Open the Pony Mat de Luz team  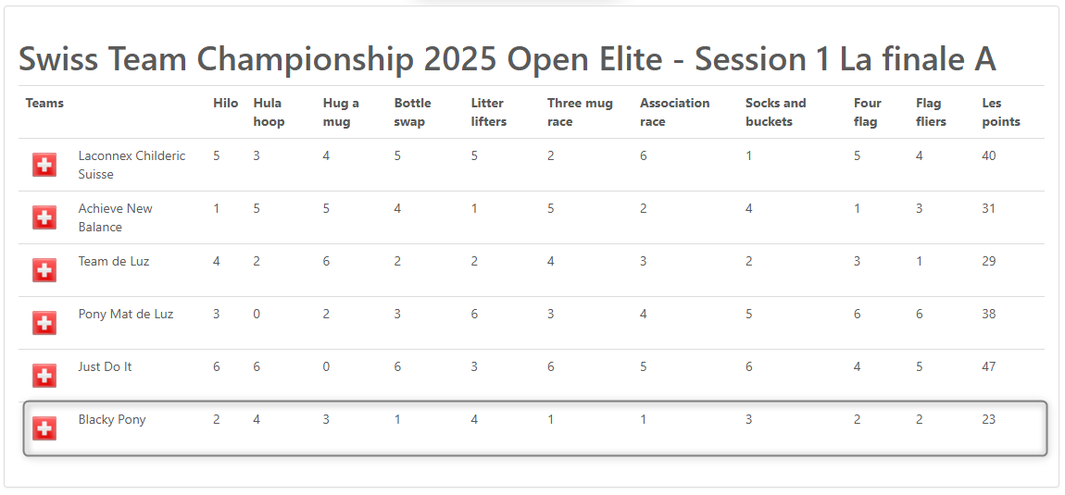point(126,315)
